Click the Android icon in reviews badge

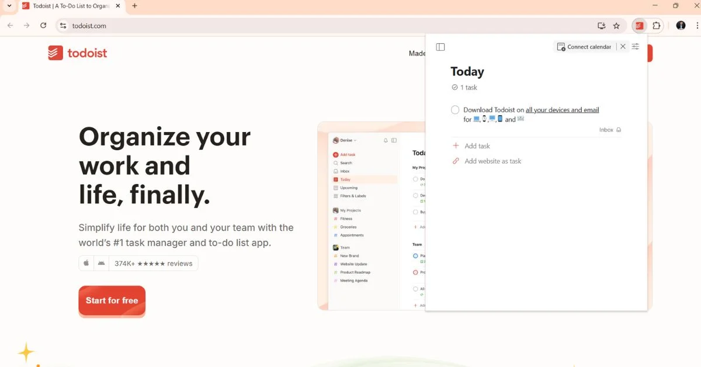point(102,263)
